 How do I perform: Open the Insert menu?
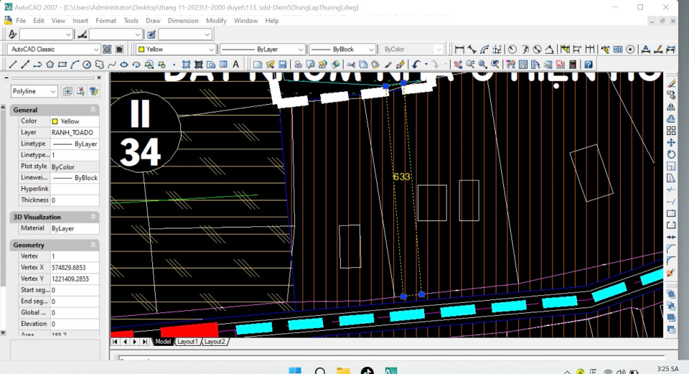point(80,21)
